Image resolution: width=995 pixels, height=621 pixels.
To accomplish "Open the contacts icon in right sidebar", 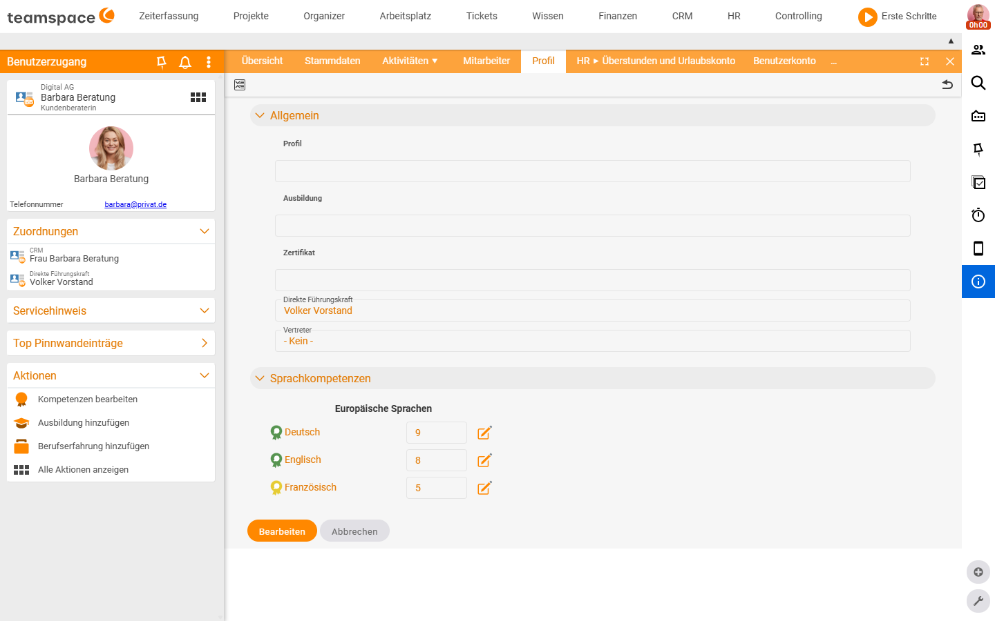I will 978,50.
